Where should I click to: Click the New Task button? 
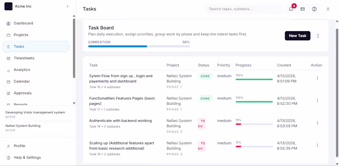[297, 36]
